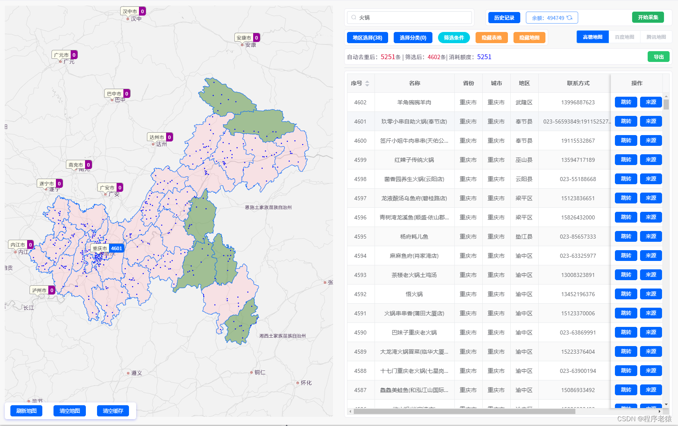Click the table scroll-down arrow
Image resolution: width=678 pixels, height=426 pixels.
[666, 404]
